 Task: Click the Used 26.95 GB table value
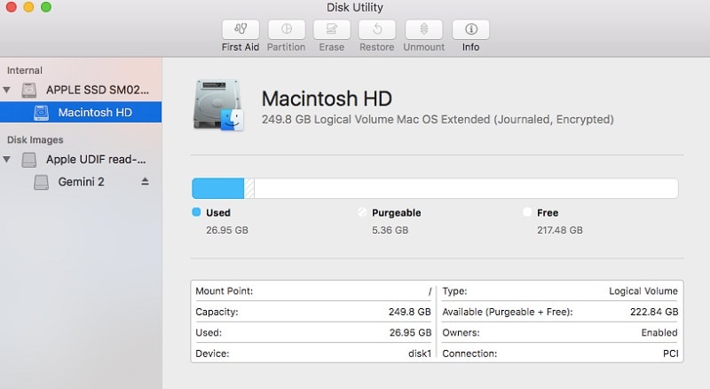[x=410, y=333]
